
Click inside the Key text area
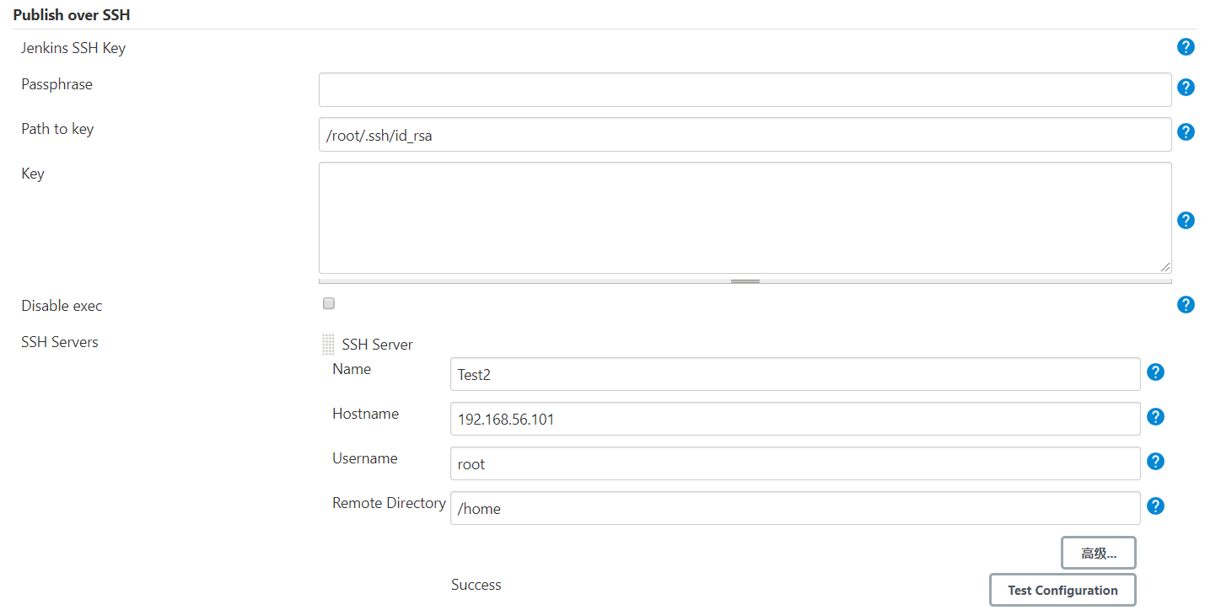745,217
